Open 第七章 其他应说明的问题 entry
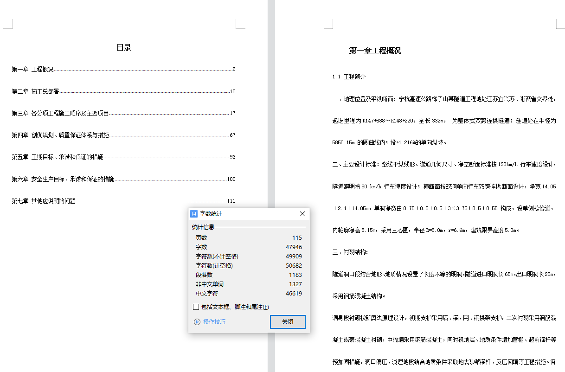565x372 pixels. pos(44,201)
